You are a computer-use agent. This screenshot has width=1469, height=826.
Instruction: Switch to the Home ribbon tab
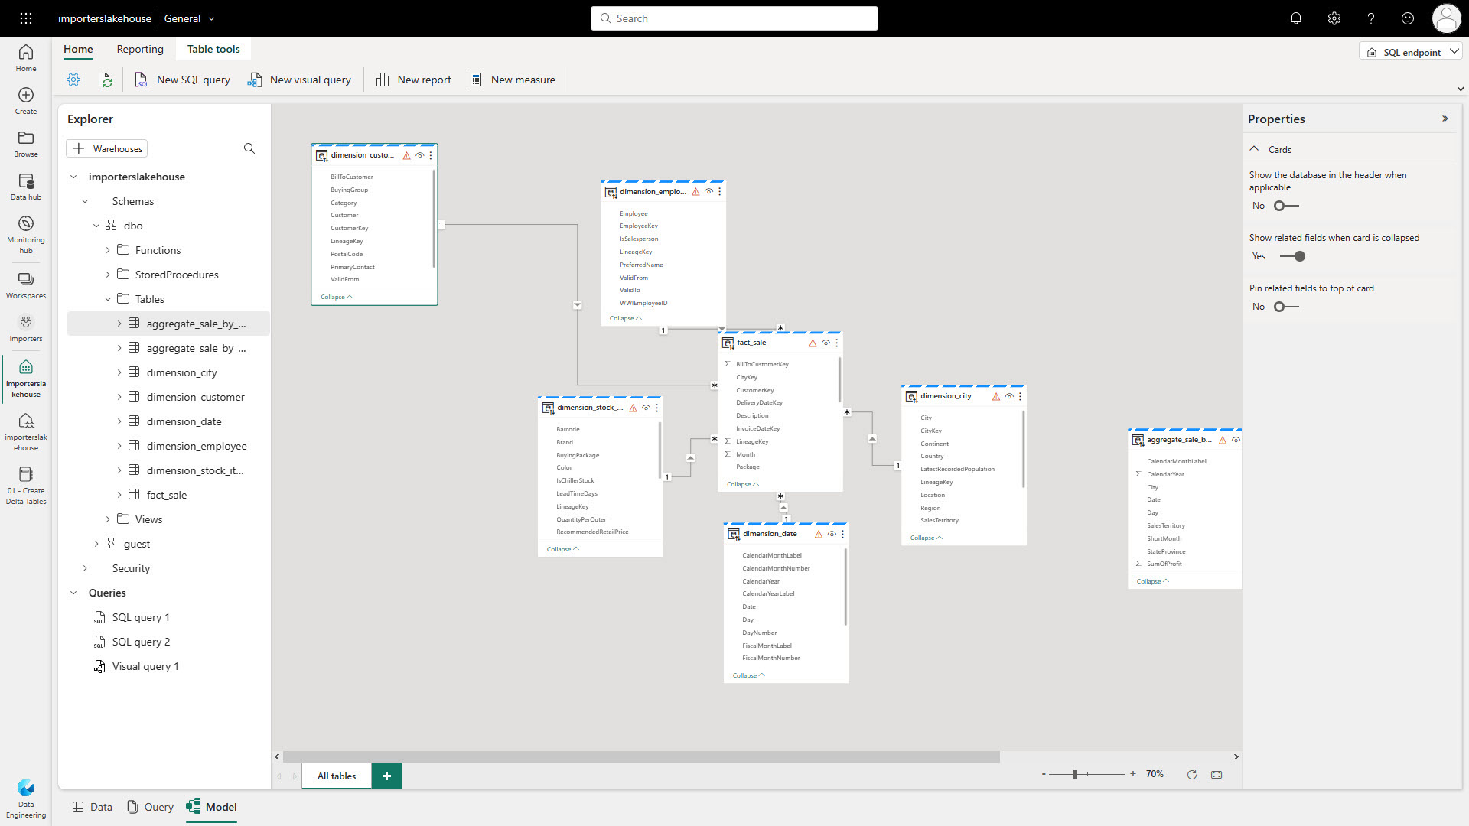pyautogui.click(x=78, y=49)
